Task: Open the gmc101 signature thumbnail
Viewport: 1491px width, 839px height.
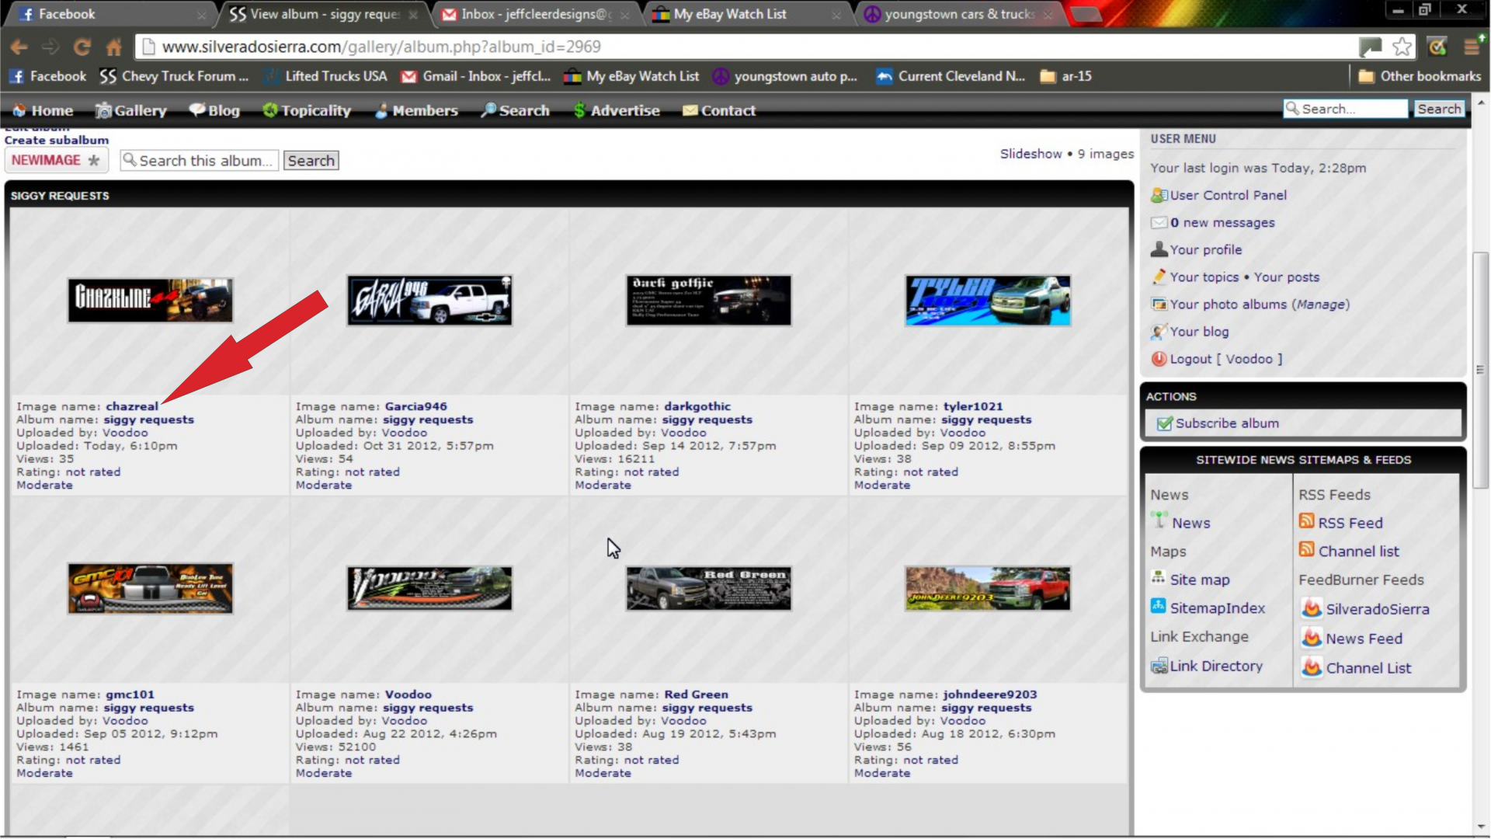Action: coord(150,588)
